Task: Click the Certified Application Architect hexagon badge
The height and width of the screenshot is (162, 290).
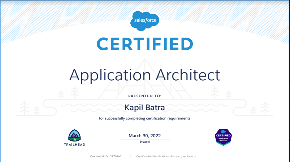Action: tap(223, 137)
